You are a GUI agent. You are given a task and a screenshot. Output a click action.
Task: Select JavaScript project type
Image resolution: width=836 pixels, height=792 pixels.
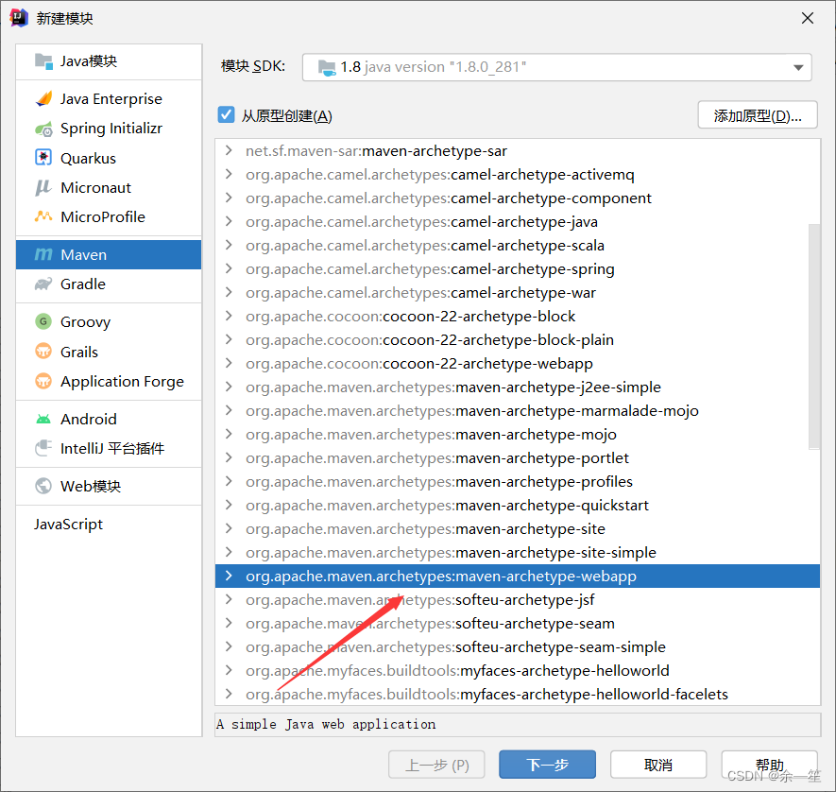tap(109, 525)
